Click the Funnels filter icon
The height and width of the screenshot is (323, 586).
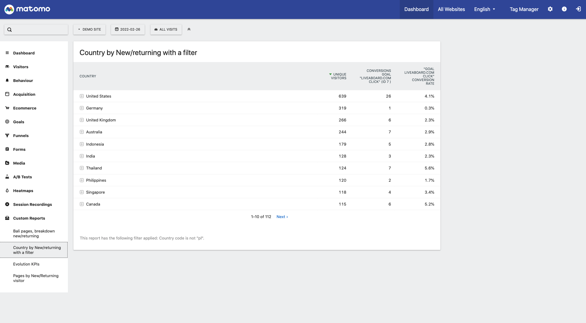(x=7, y=136)
